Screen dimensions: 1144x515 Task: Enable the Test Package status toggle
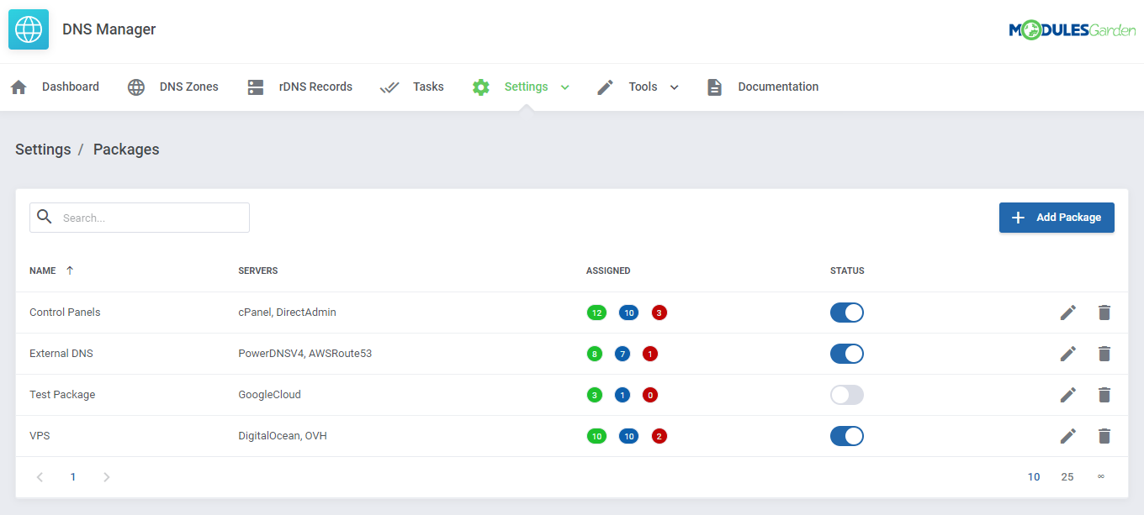coord(847,394)
